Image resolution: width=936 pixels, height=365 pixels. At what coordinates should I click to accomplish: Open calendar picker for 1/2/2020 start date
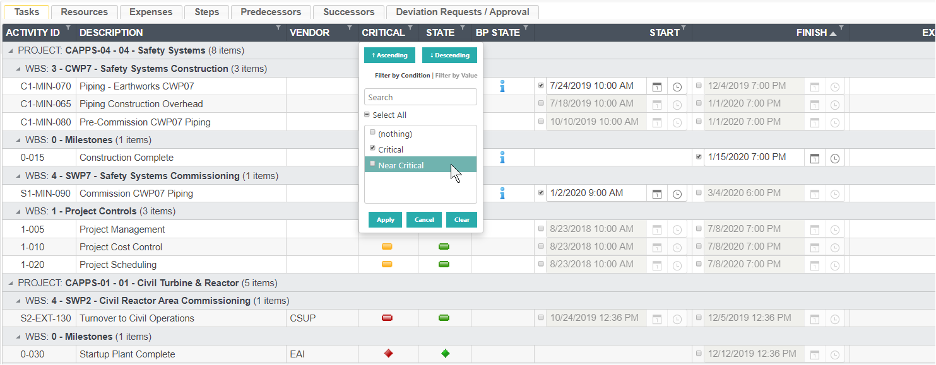click(x=657, y=194)
